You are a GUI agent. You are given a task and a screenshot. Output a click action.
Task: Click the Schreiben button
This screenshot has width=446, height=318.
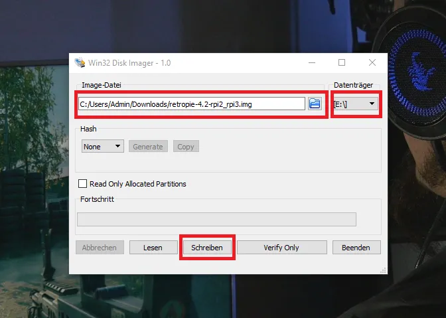click(x=207, y=248)
